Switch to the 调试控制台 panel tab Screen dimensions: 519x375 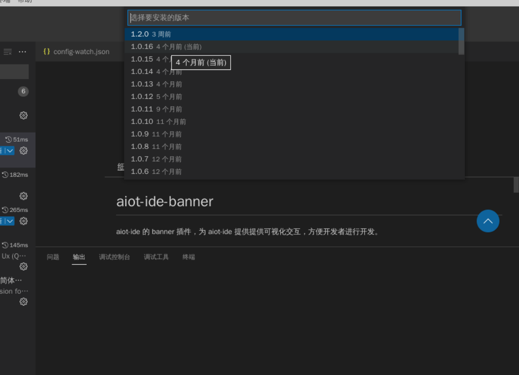(114, 257)
